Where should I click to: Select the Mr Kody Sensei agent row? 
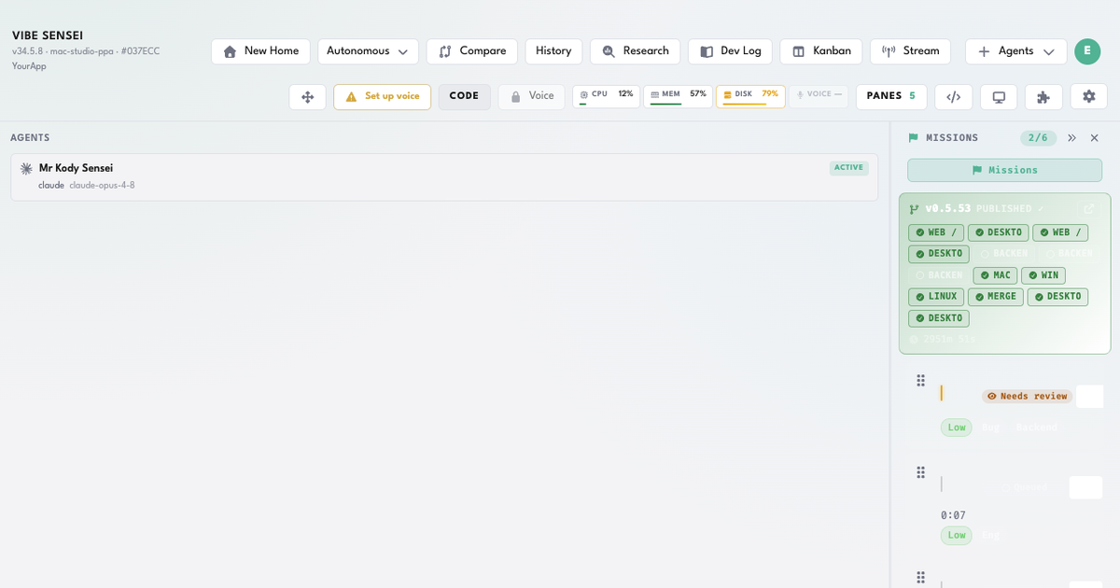[444, 177]
